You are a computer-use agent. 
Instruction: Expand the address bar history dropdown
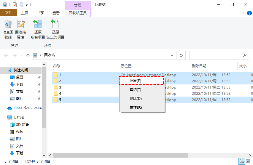[172, 55]
